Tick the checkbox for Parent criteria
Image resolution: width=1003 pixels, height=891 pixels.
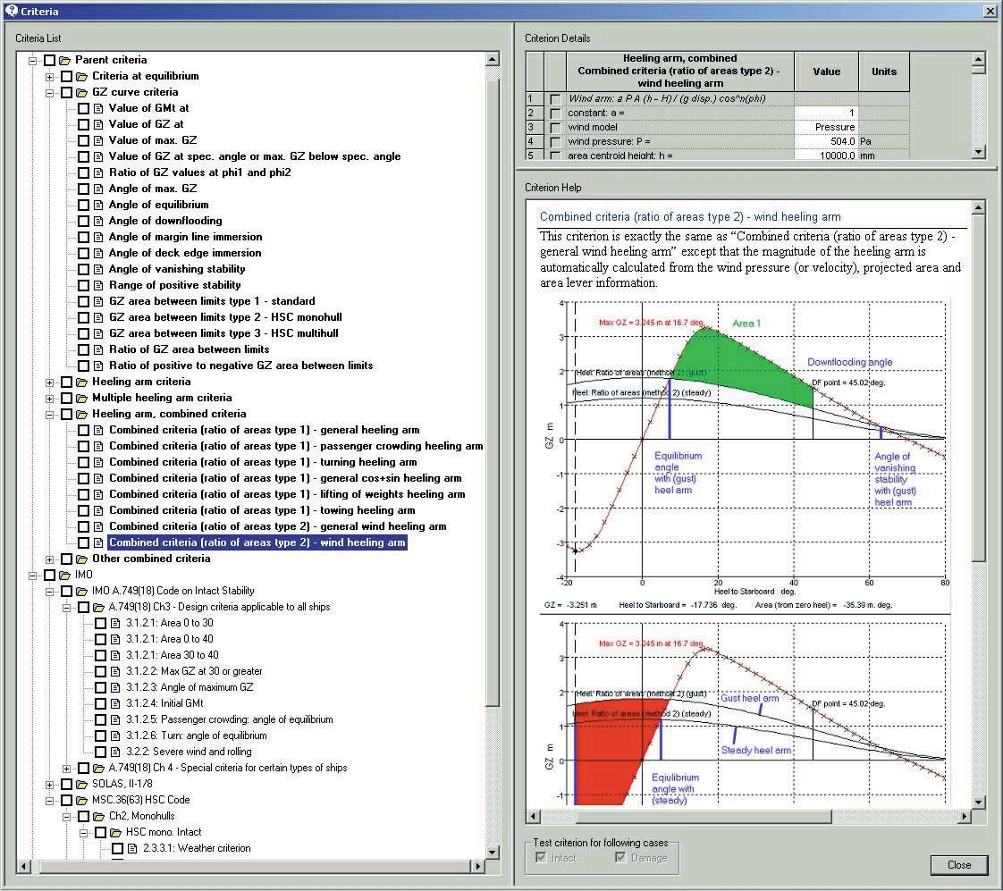49,61
